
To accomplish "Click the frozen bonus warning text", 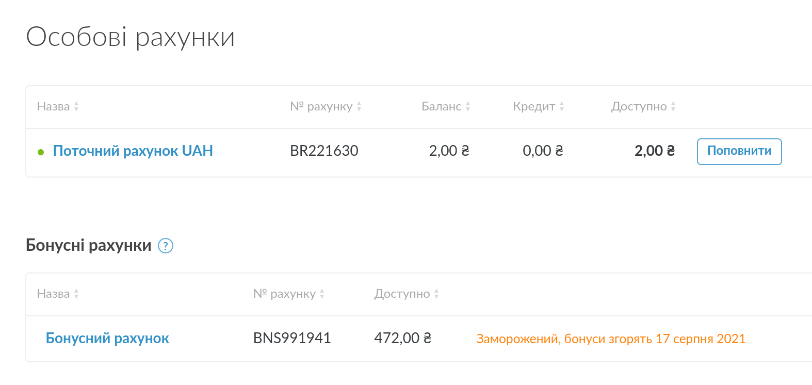I will (611, 339).
